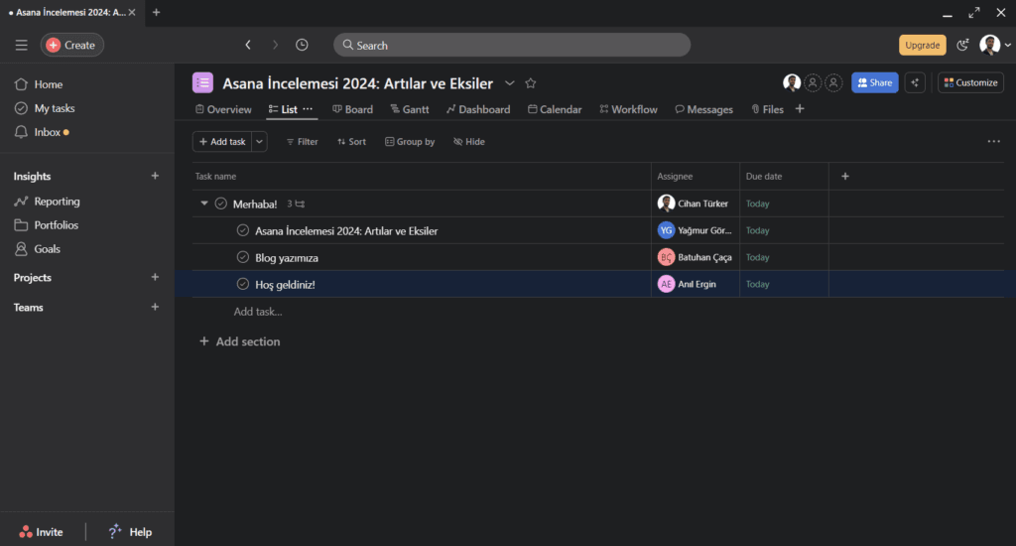The width and height of the screenshot is (1016, 546).
Task: Mark 'Blog yazımıza' task complete
Action: (242, 257)
